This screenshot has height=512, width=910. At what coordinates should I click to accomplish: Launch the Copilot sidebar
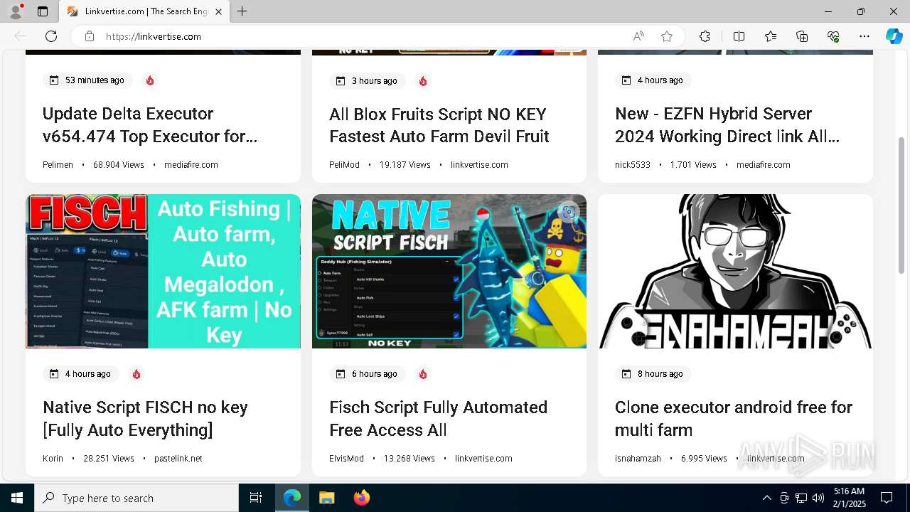[894, 36]
